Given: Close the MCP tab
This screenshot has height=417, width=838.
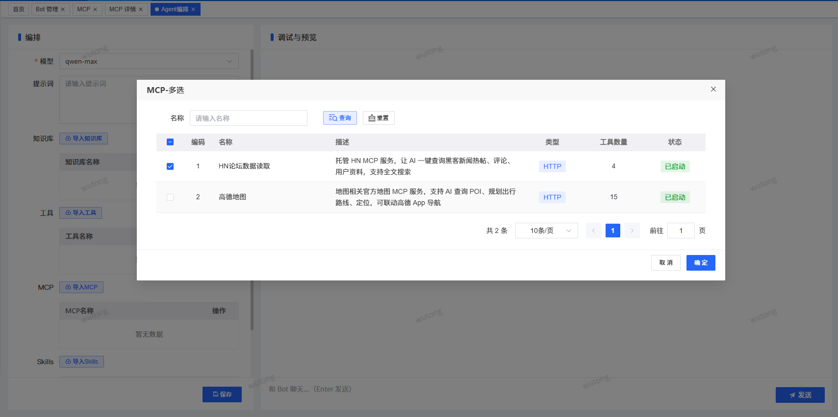Looking at the screenshot, I should [95, 9].
